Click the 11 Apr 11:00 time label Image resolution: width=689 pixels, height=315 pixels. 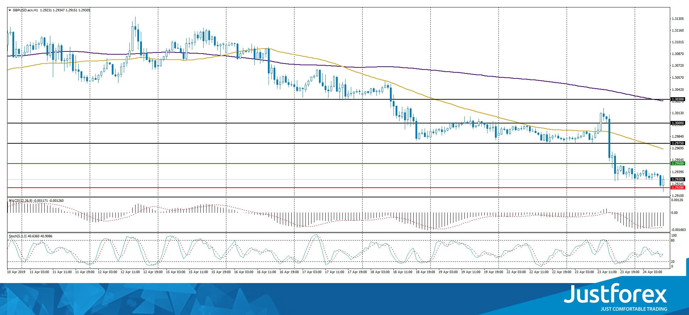62,272
